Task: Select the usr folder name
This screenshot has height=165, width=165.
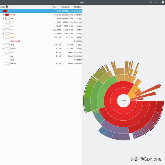Action: pos(12,18)
